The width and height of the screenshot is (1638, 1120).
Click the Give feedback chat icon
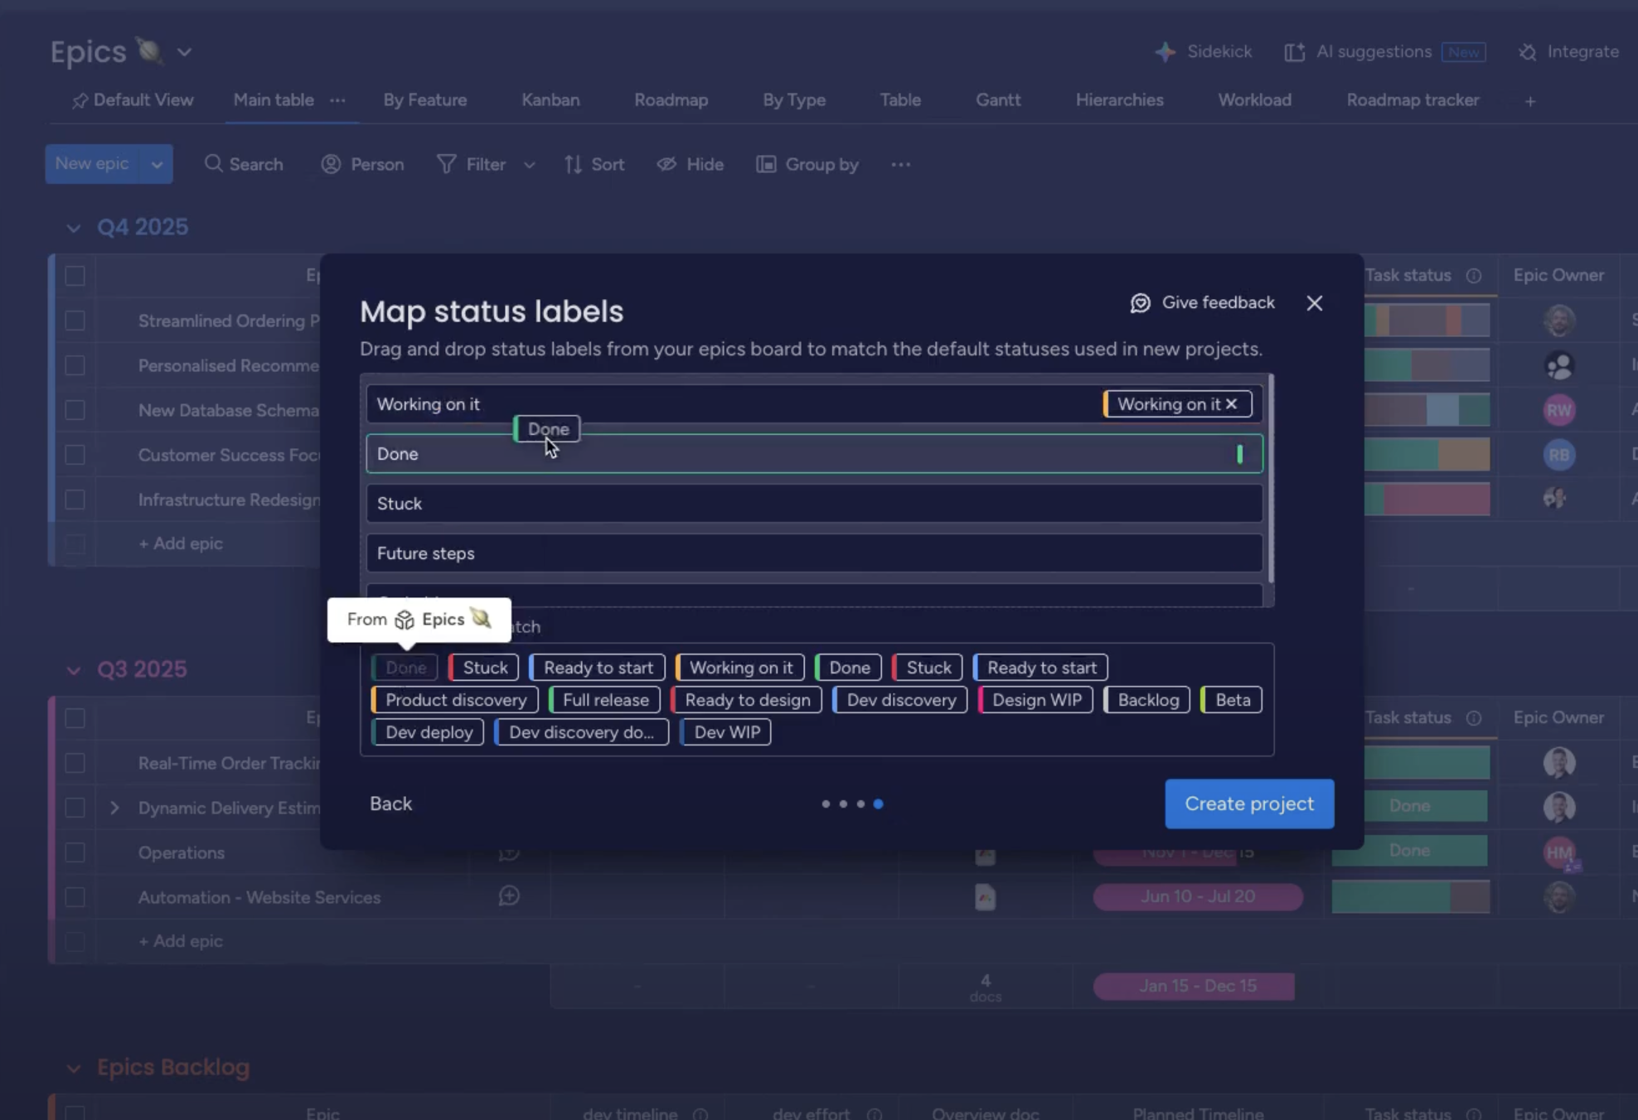[x=1141, y=303]
